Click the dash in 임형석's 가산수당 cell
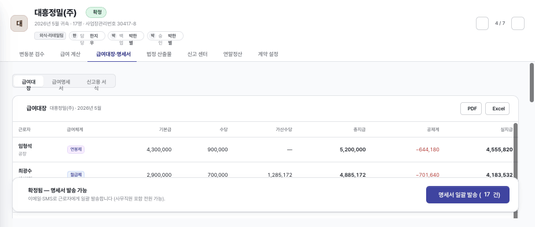This screenshot has height=227, width=535. pos(290,150)
